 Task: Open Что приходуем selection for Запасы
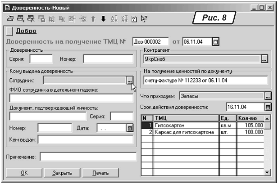pyautogui.click(x=268, y=96)
